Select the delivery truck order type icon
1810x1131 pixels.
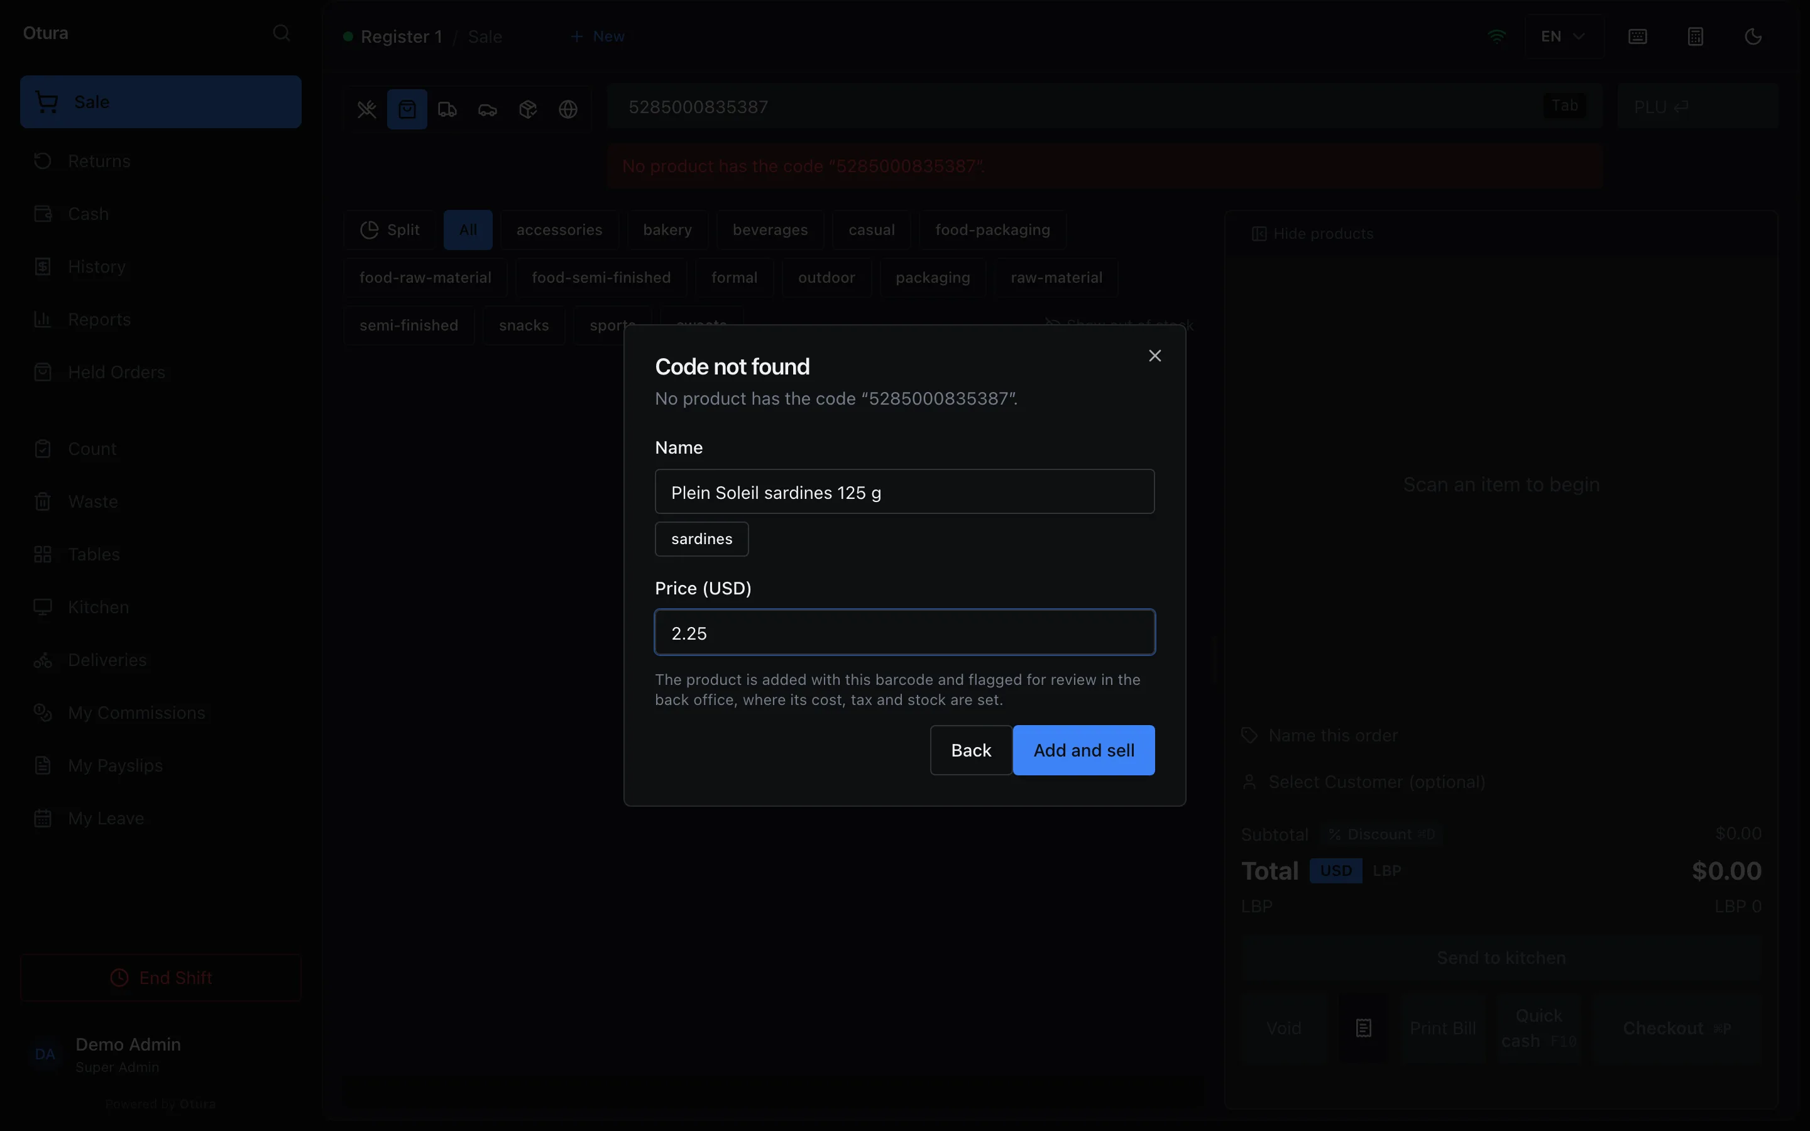pos(447,109)
